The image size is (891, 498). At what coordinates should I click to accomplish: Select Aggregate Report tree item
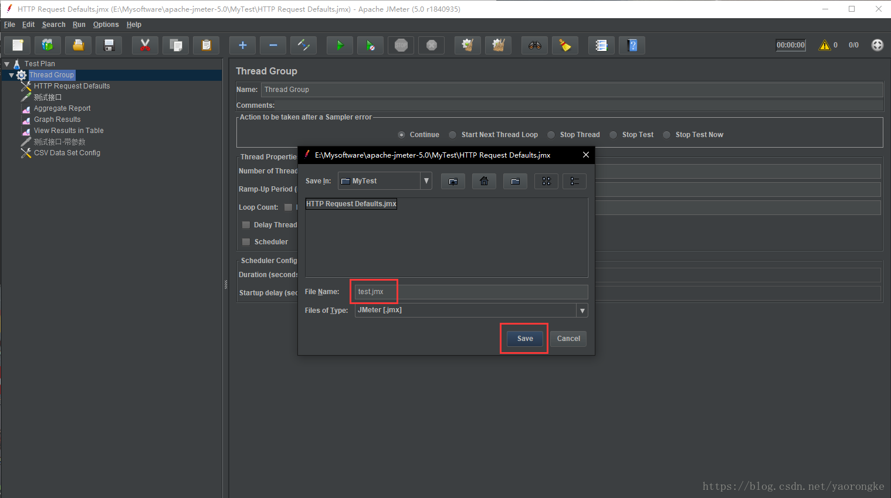62,108
